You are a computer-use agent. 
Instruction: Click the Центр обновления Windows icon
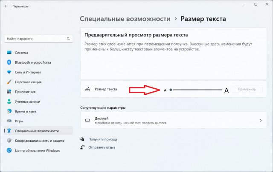coord(9,150)
